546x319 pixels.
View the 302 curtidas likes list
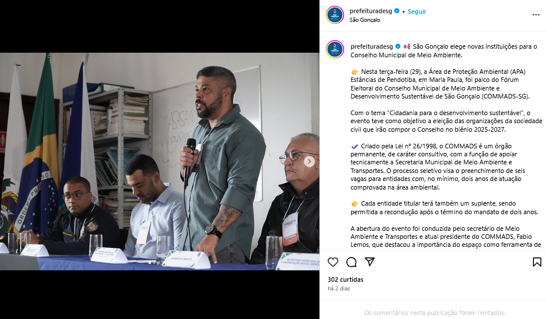pos(345,279)
